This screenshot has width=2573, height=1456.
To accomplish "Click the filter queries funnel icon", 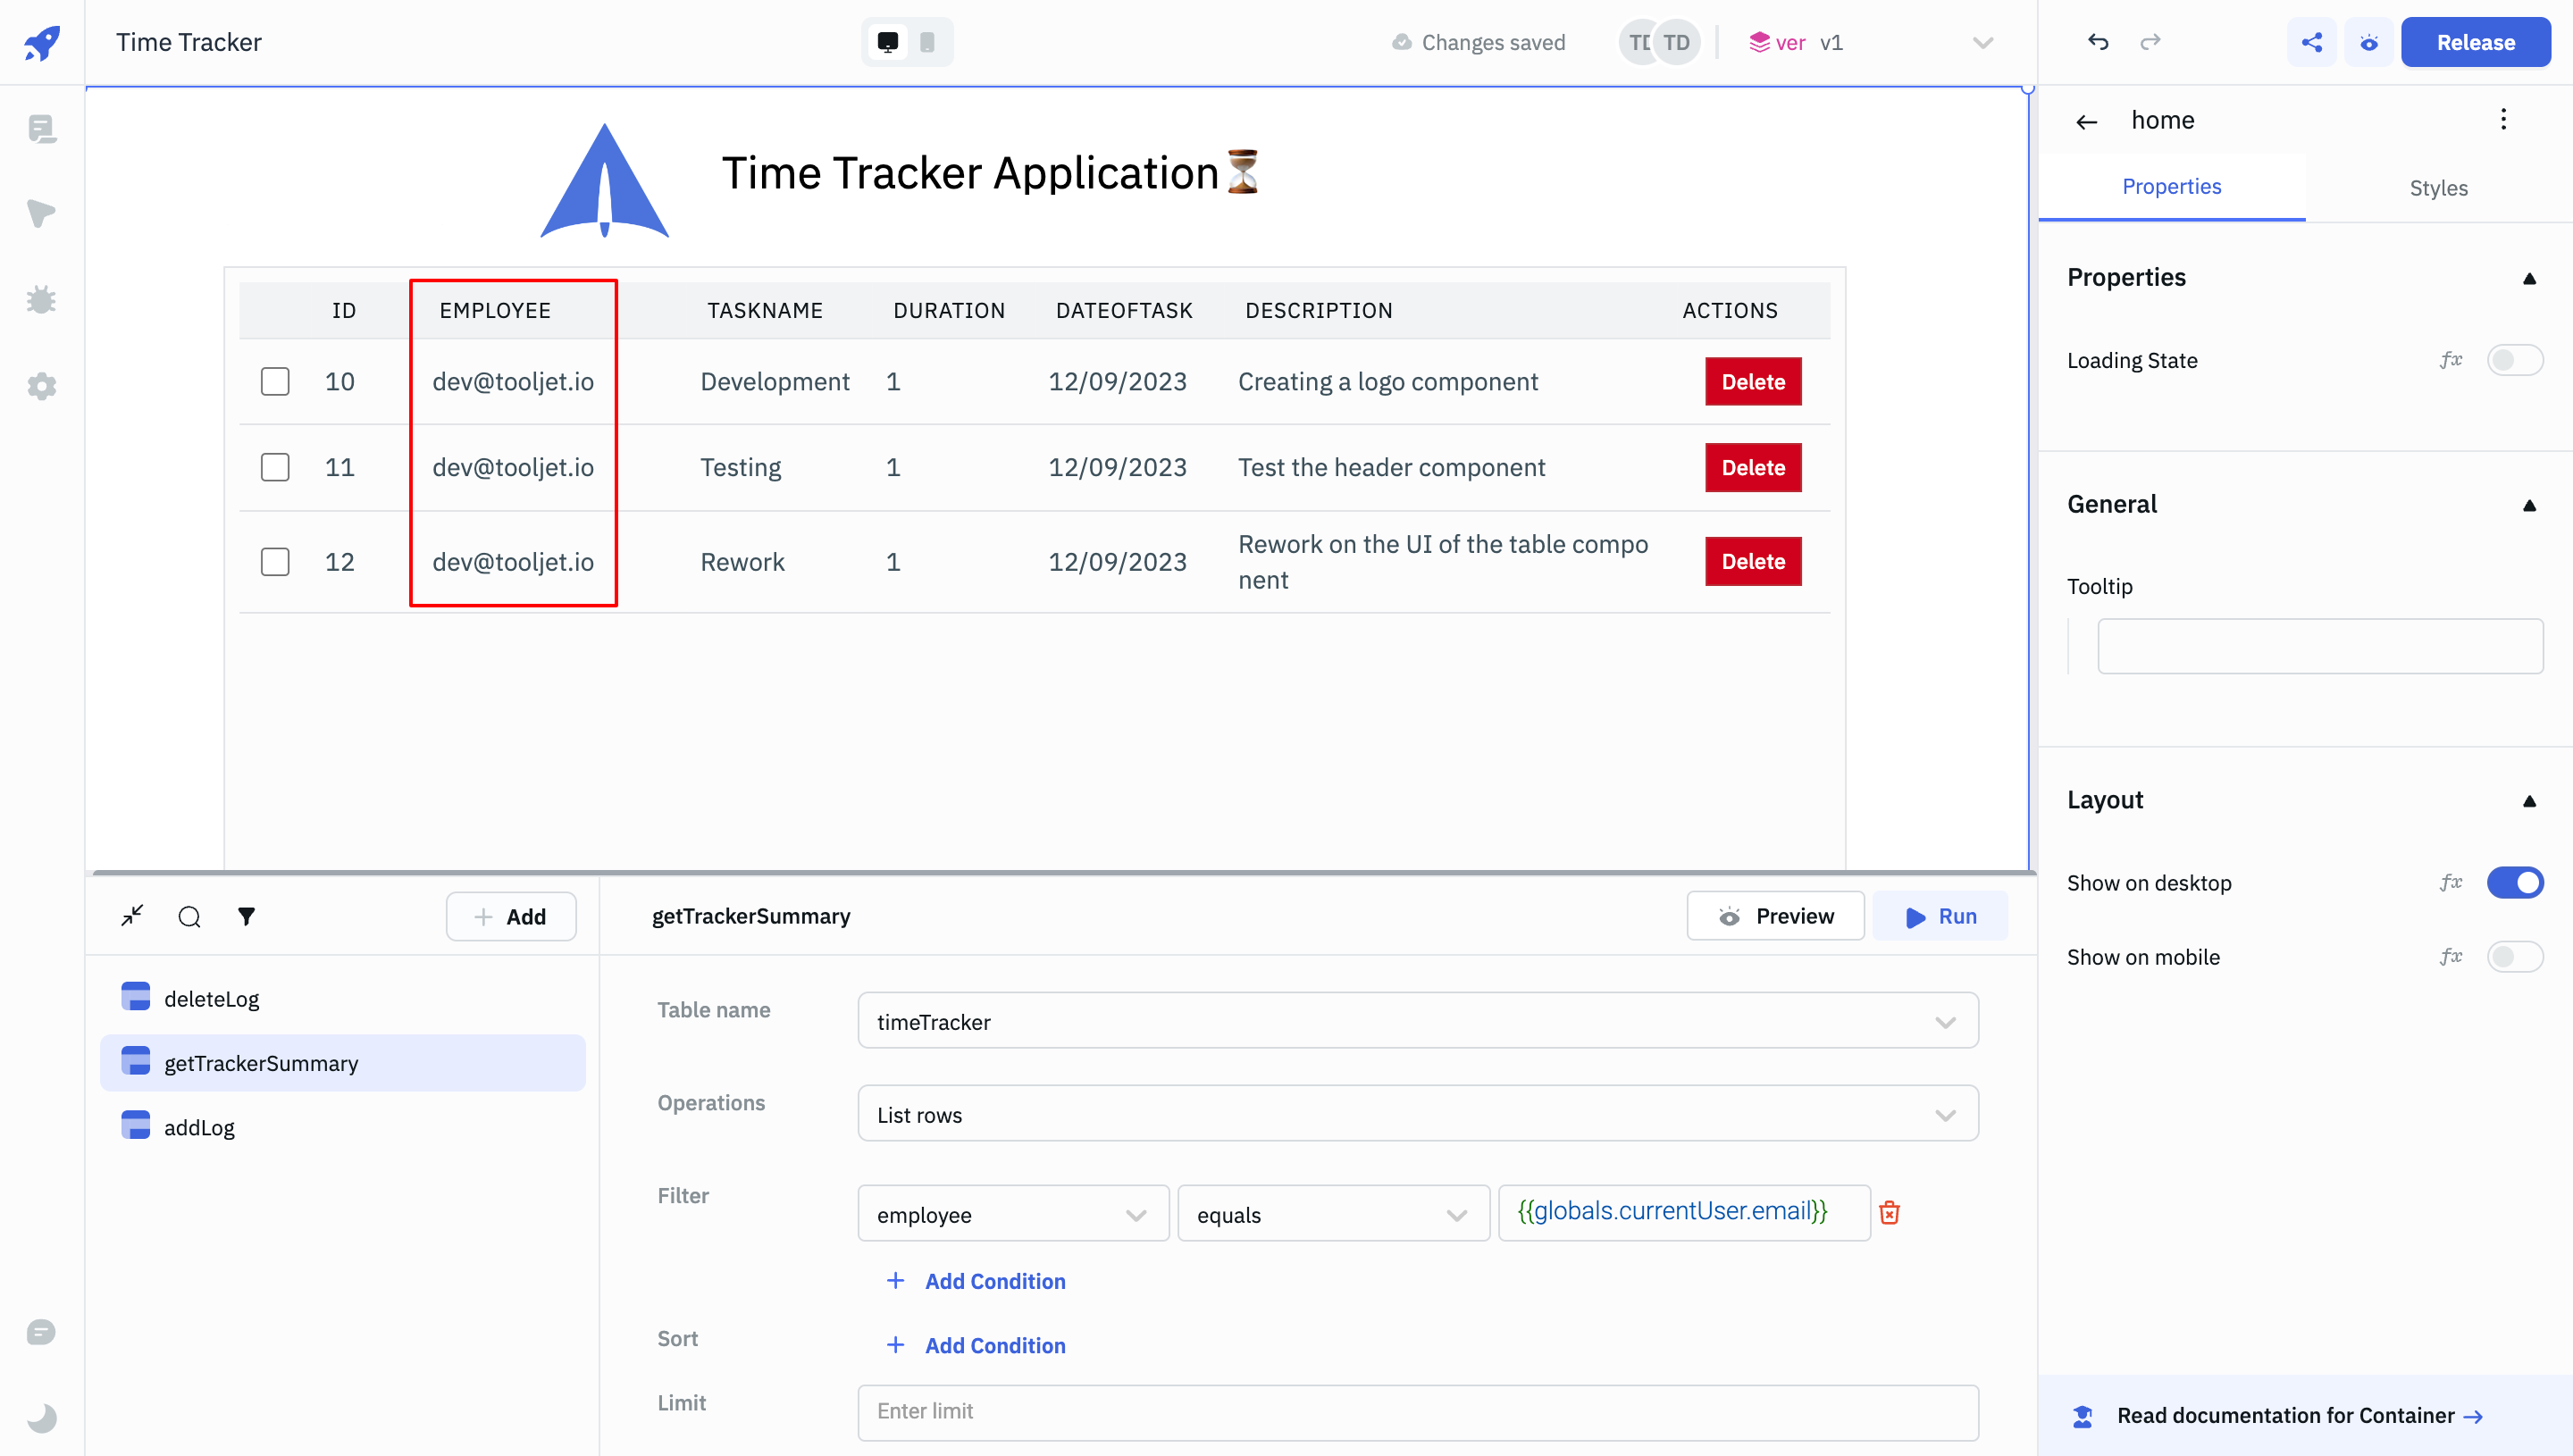I will pyautogui.click(x=246, y=916).
